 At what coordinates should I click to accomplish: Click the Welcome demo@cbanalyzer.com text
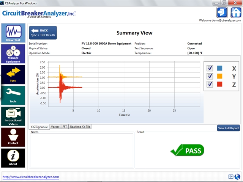click(220, 20)
